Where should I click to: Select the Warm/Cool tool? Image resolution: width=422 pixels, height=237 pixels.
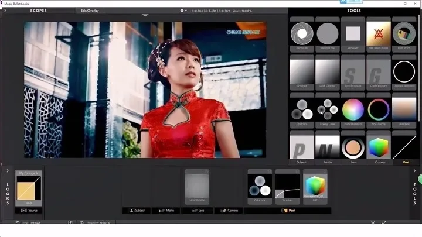[327, 35]
